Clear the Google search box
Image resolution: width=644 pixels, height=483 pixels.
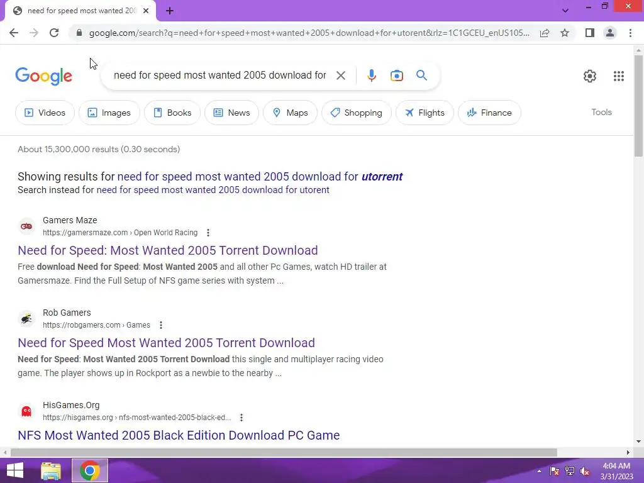(340, 75)
